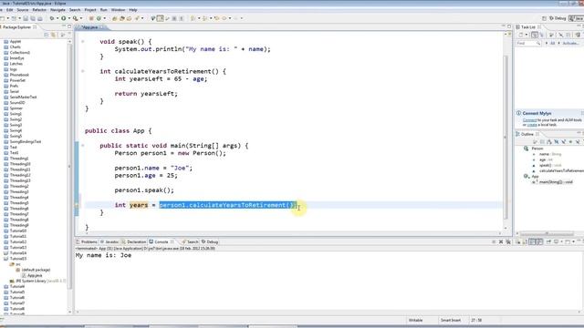This screenshot has height=328, width=584.
Task: Select the Categorized presentation icon in Task List
Action: [535, 35]
